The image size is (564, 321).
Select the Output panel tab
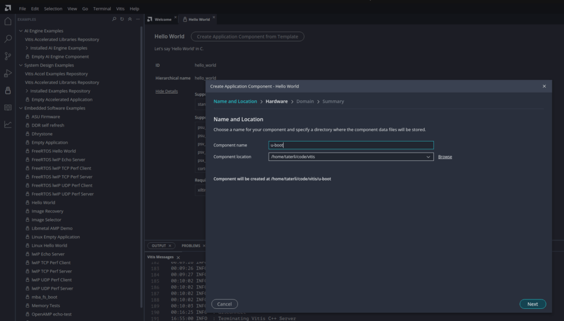pos(159,246)
